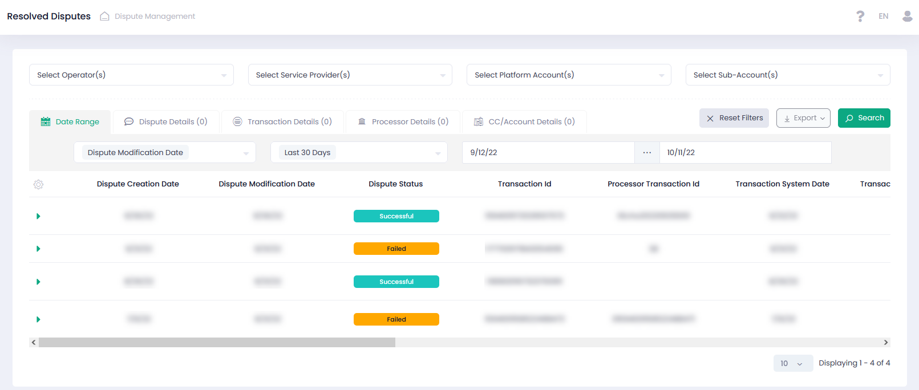Click the home icon beside Dispute Management
Screen dimensions: 919x390
click(104, 17)
